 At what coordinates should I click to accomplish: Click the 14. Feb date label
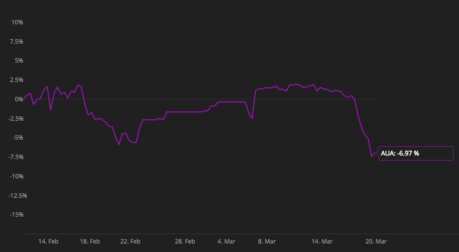click(48, 242)
